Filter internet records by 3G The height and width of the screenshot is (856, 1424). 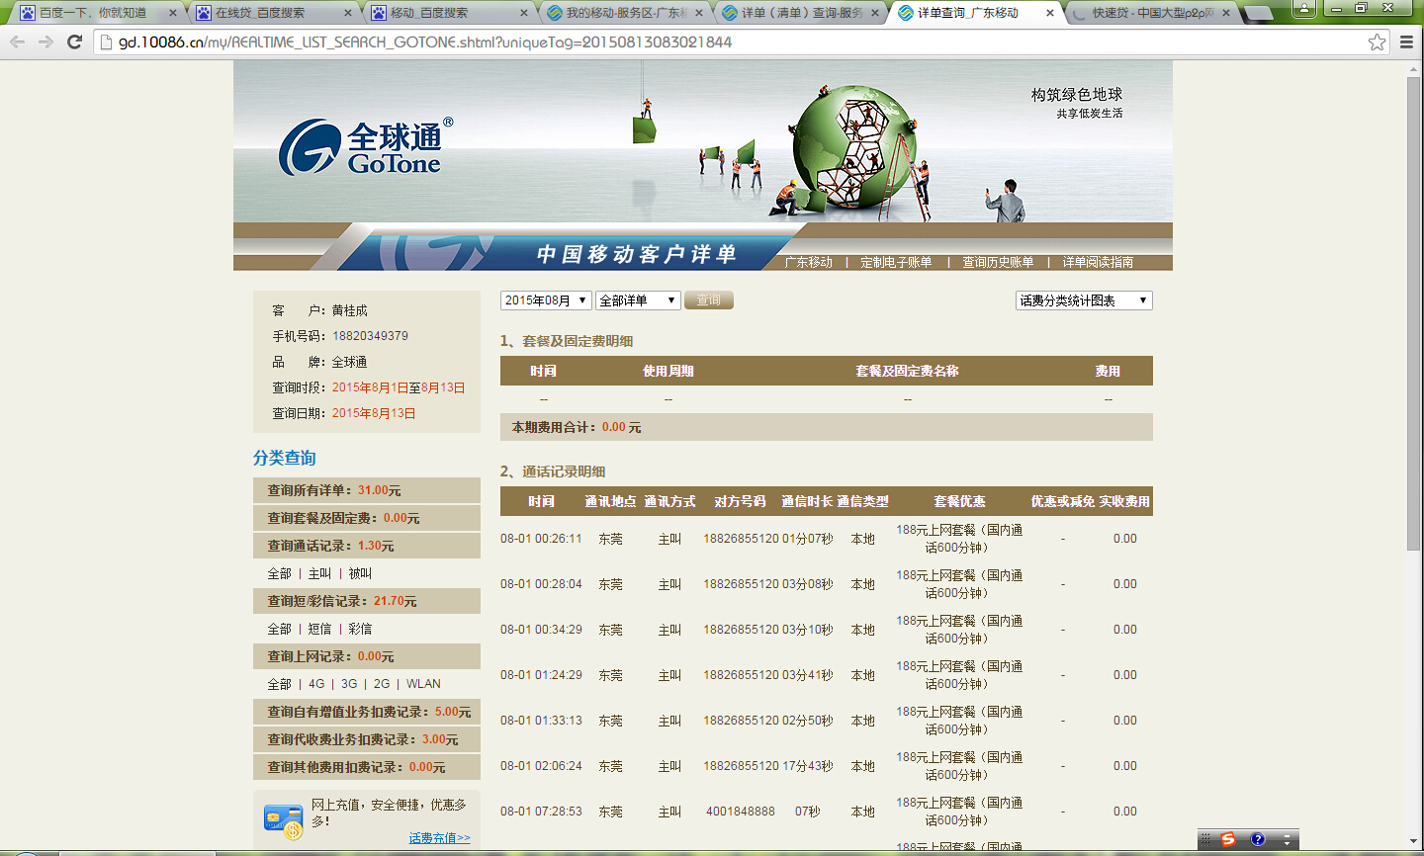[x=349, y=684]
